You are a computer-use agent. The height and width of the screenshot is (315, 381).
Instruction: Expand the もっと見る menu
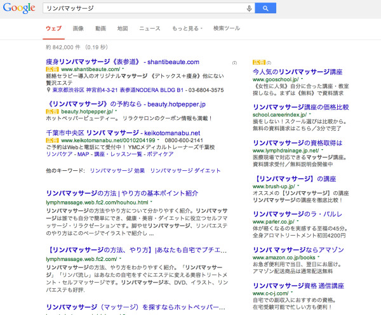(187, 29)
